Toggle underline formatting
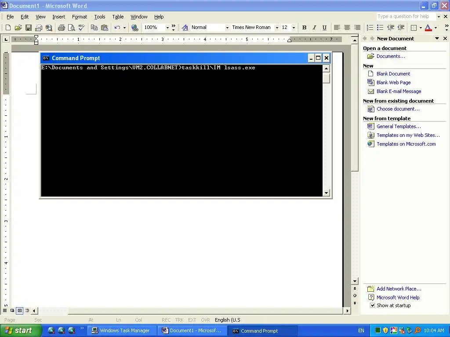Image resolution: width=450 pixels, height=337 pixels. (x=324, y=28)
